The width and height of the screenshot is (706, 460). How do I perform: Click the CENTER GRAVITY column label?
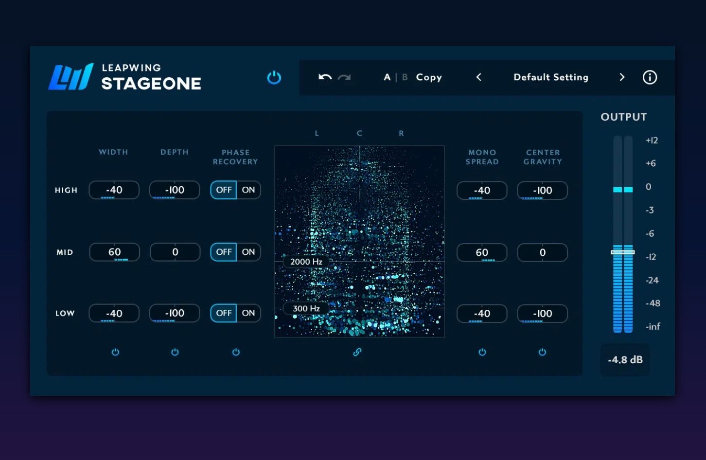coord(543,157)
